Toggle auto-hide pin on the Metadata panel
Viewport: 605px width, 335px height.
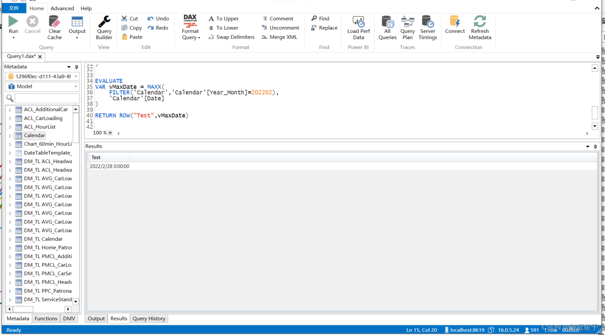(76, 67)
